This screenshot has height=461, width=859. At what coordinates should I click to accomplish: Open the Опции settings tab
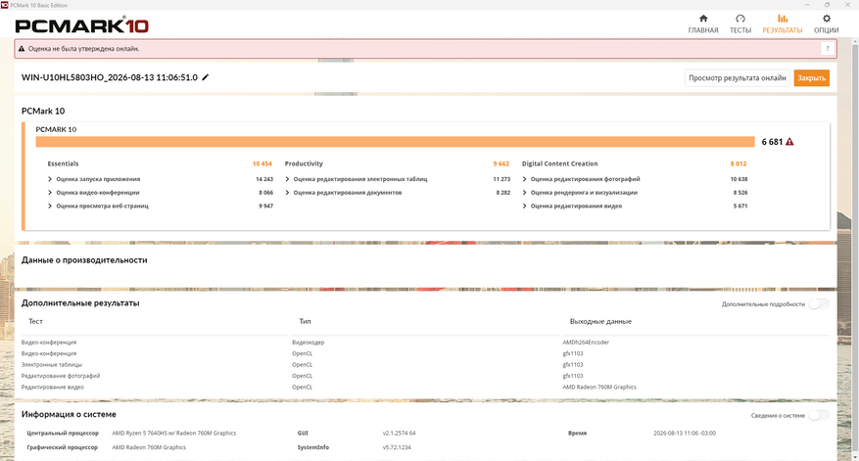(826, 24)
